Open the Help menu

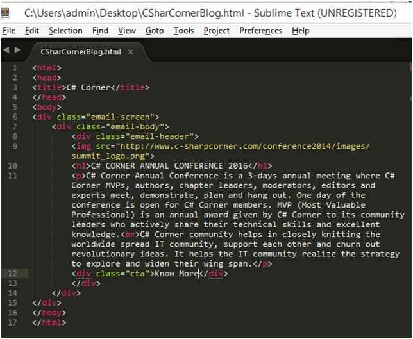pyautogui.click(x=300, y=31)
